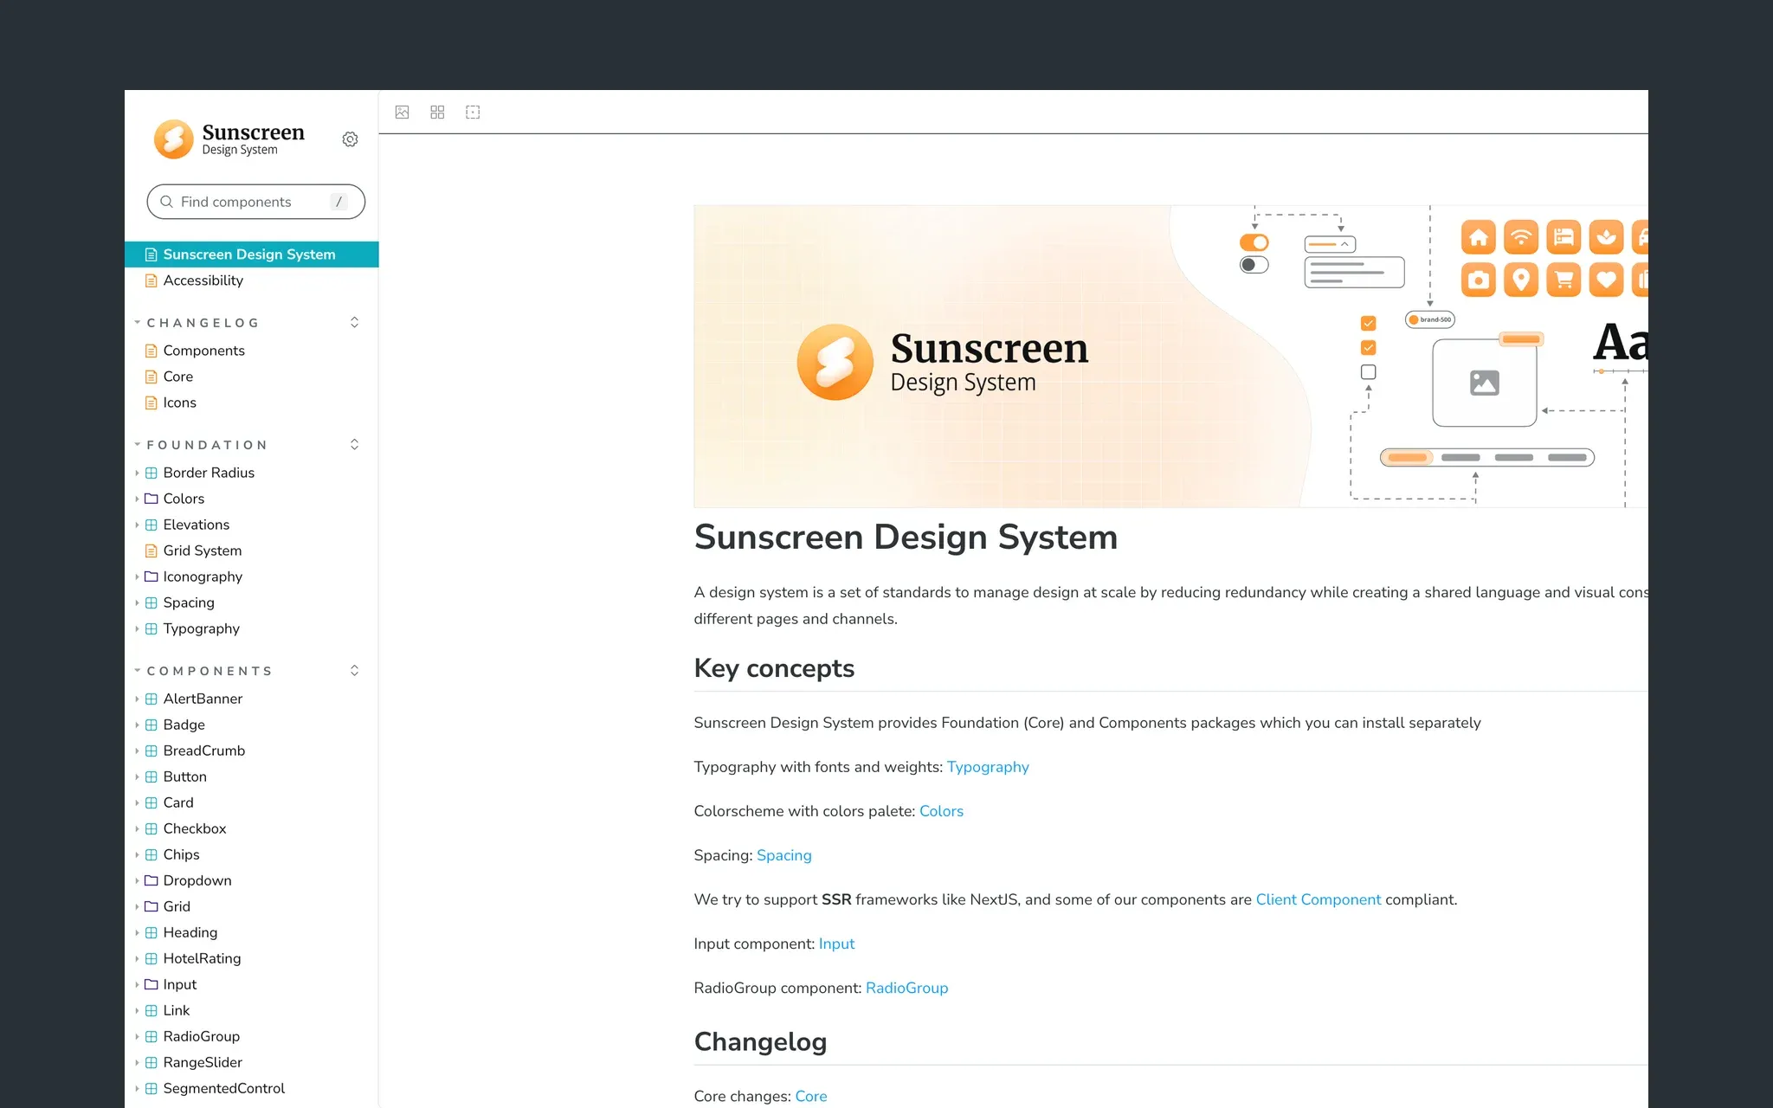The image size is (1773, 1108).
Task: Click the Accessibility document icon
Action: 152,280
